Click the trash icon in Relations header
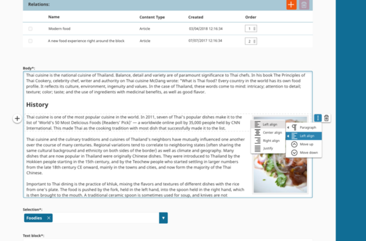The width and height of the screenshot is (366, 241). click(x=304, y=5)
